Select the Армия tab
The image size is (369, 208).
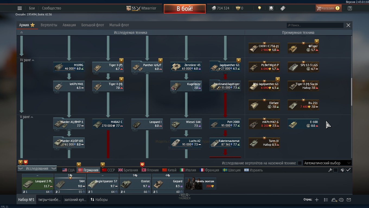point(27,25)
